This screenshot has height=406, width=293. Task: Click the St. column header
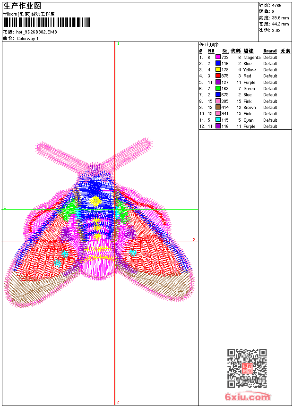[x=225, y=51]
